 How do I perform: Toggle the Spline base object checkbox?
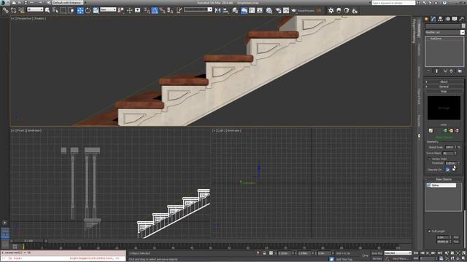click(x=428, y=185)
